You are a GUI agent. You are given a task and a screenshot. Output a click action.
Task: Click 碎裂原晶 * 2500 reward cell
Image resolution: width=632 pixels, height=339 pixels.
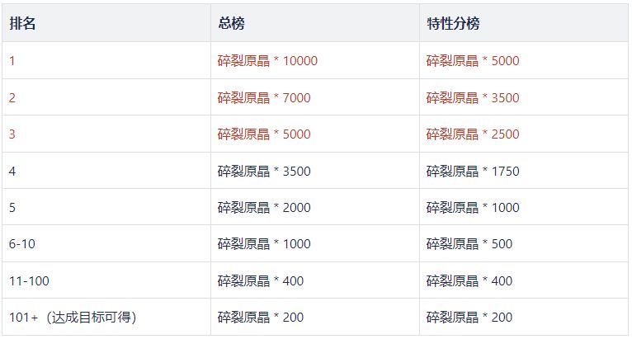coord(473,134)
